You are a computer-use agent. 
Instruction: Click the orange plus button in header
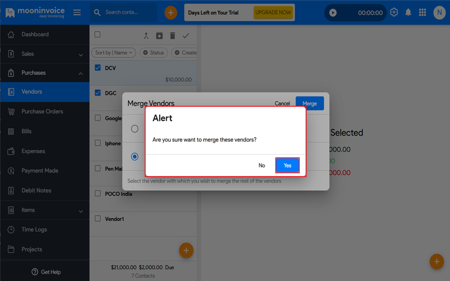[171, 13]
